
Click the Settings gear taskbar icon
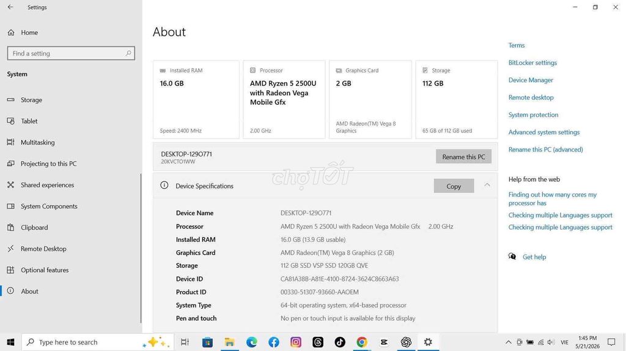[428, 342]
